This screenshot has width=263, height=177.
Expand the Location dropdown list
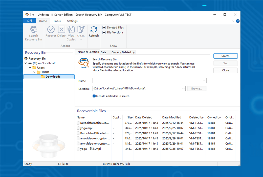point(183,89)
